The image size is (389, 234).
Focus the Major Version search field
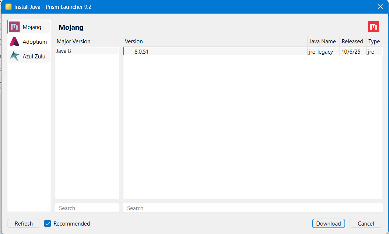(x=87, y=208)
